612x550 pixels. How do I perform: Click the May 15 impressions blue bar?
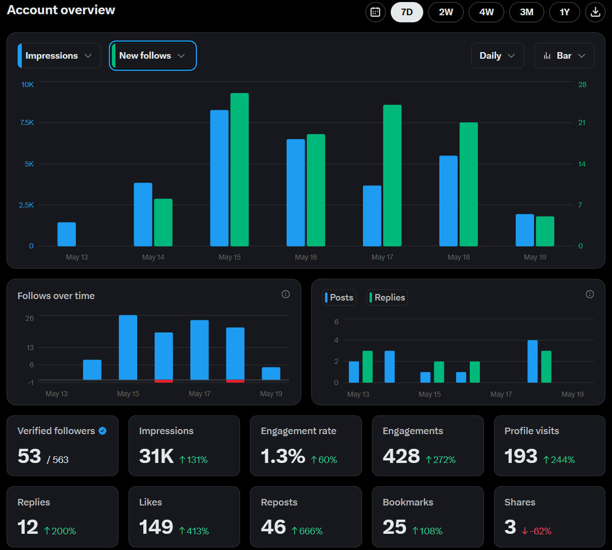coord(219,178)
